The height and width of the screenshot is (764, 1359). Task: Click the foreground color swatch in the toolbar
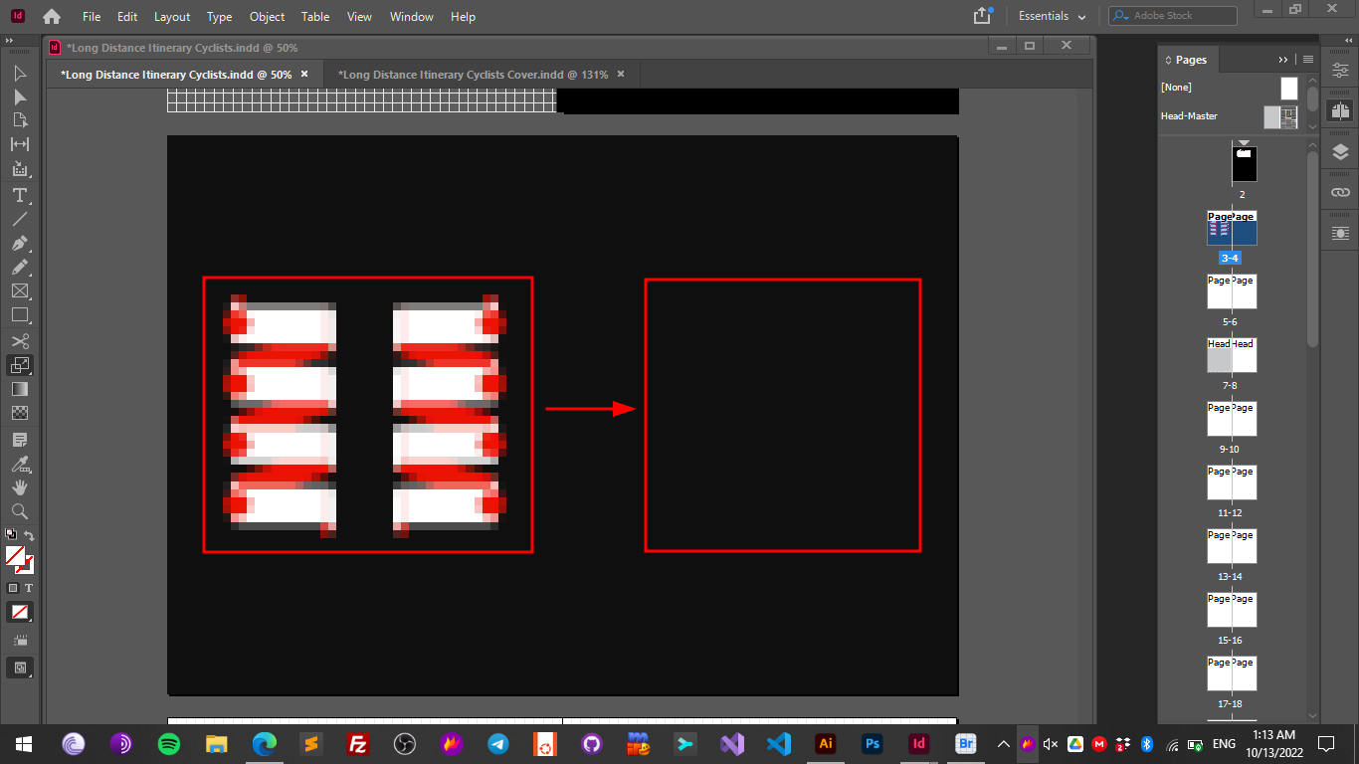tap(14, 555)
